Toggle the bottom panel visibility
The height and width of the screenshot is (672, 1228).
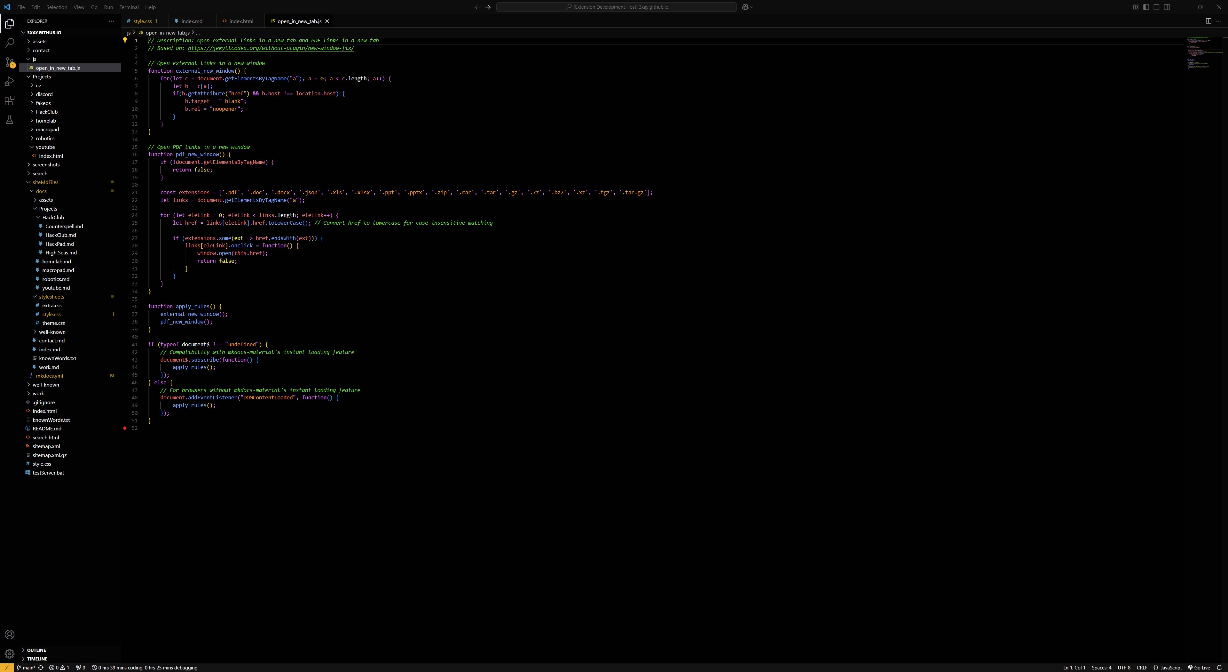(x=1156, y=7)
